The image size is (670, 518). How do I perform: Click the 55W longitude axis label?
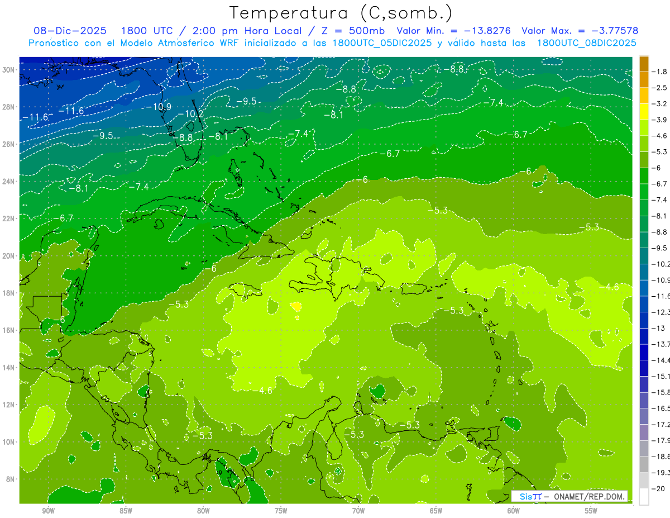591,511
